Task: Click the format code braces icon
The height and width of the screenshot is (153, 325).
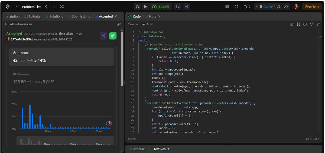Action: (305, 24)
